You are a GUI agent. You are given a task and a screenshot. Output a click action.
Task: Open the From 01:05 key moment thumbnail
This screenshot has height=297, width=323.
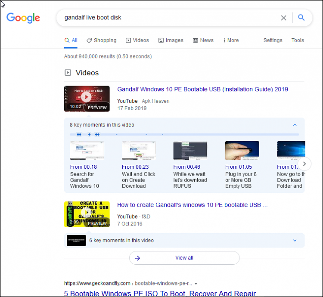pos(242,151)
